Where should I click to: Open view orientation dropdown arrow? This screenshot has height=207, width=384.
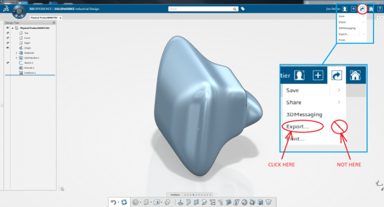[x=162, y=202]
